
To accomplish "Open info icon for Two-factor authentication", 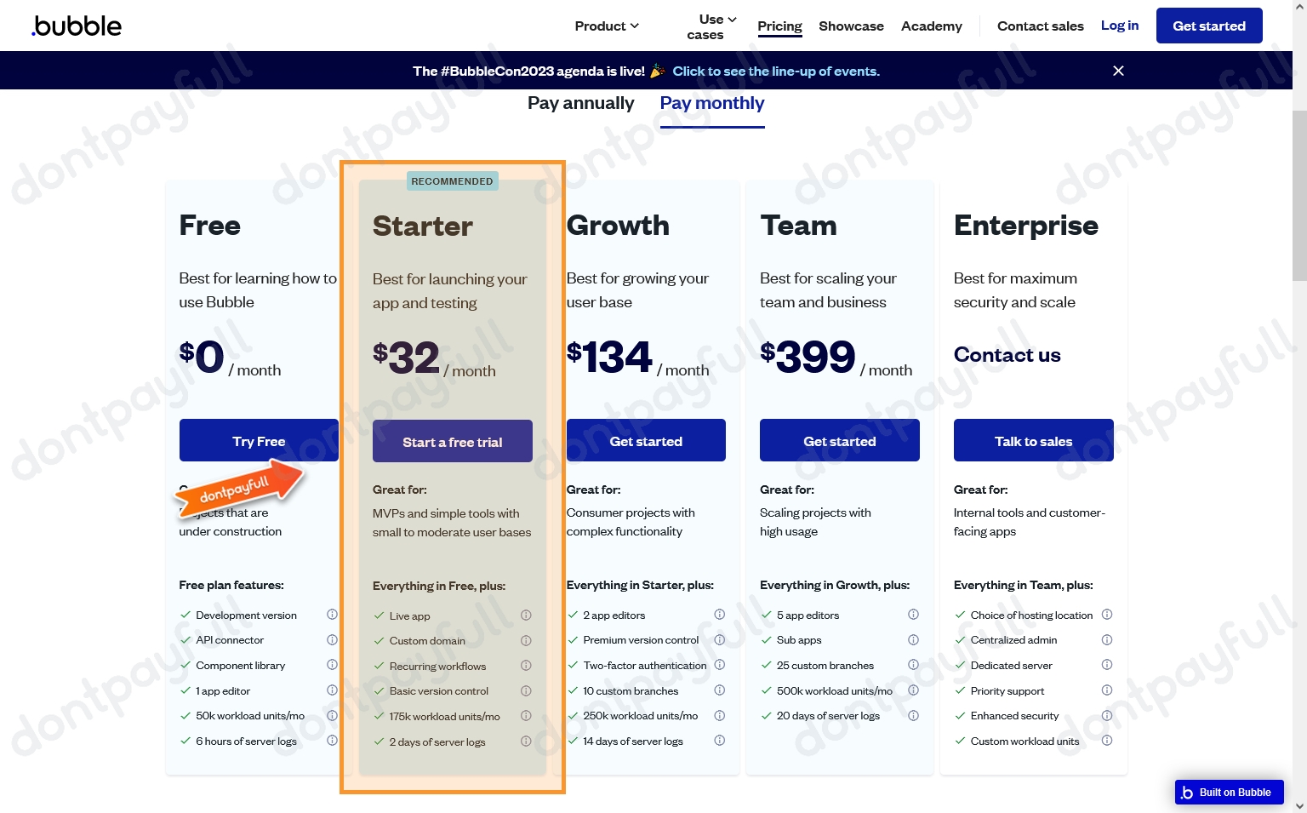I will (719, 665).
